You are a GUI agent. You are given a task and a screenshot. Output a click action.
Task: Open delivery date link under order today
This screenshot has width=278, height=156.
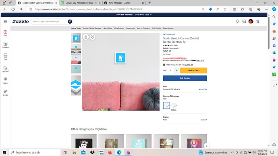189,65
